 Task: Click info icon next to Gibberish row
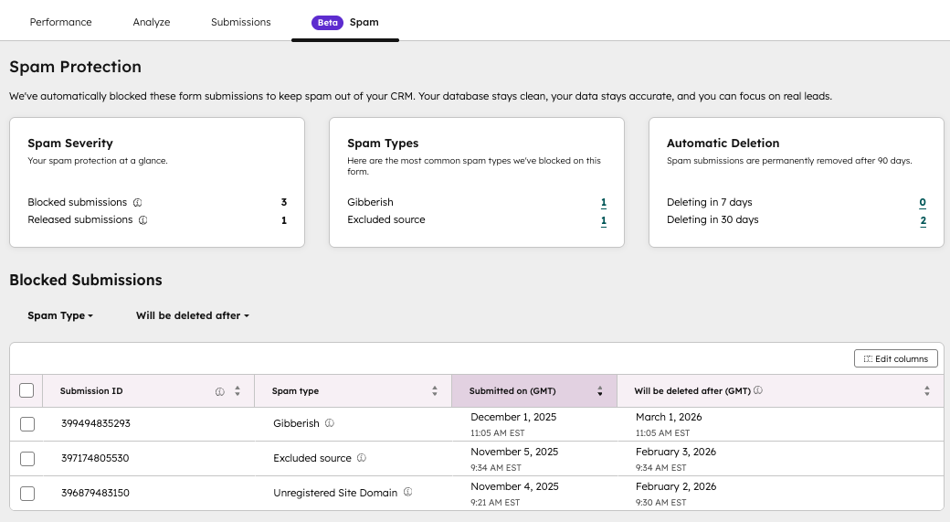coord(330,423)
